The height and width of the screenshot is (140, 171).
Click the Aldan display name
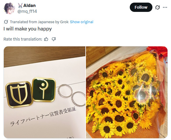click(x=29, y=6)
